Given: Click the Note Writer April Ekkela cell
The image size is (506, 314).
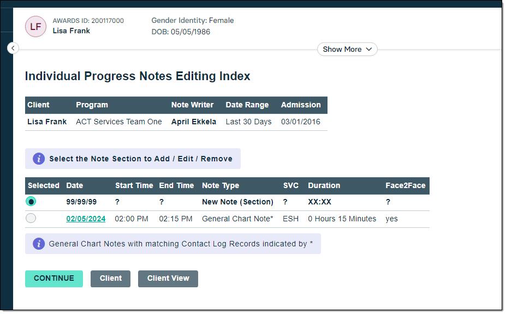Looking at the screenshot, I should click(x=194, y=122).
